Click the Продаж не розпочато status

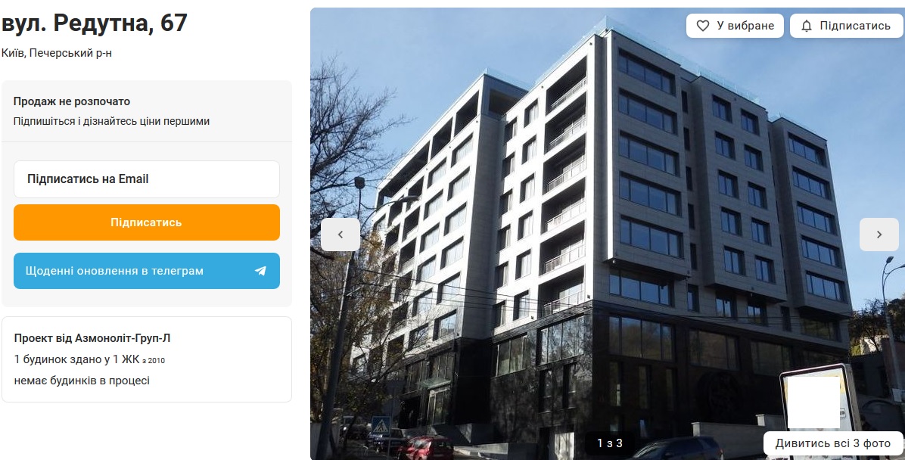(x=72, y=101)
